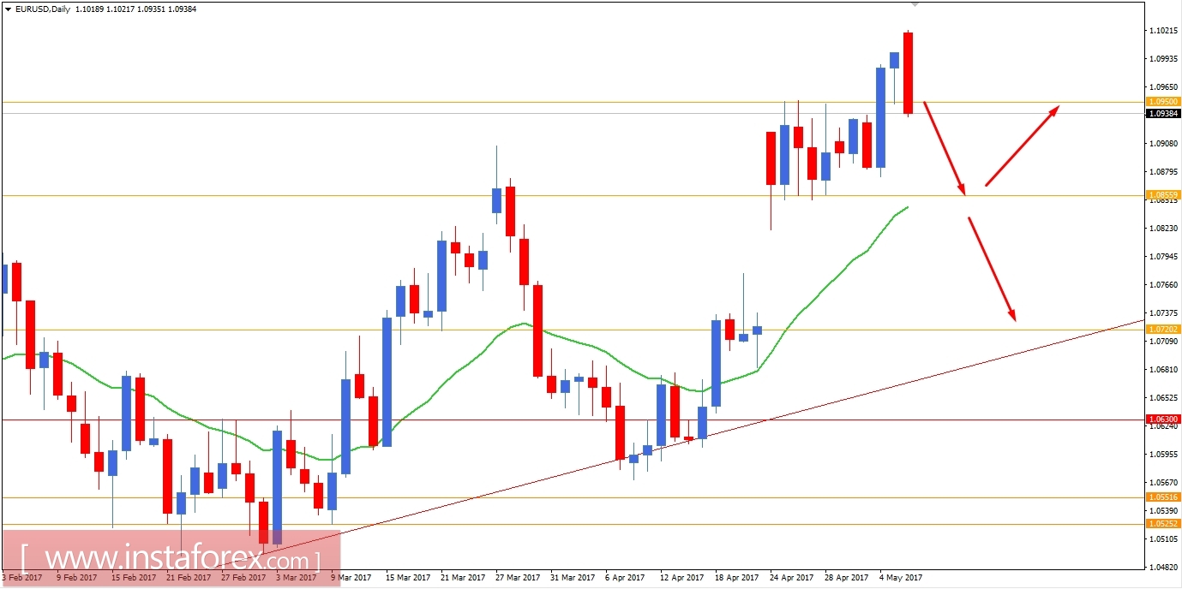
Task: Click the 24 Apr 2017 date label
Action: (x=794, y=578)
